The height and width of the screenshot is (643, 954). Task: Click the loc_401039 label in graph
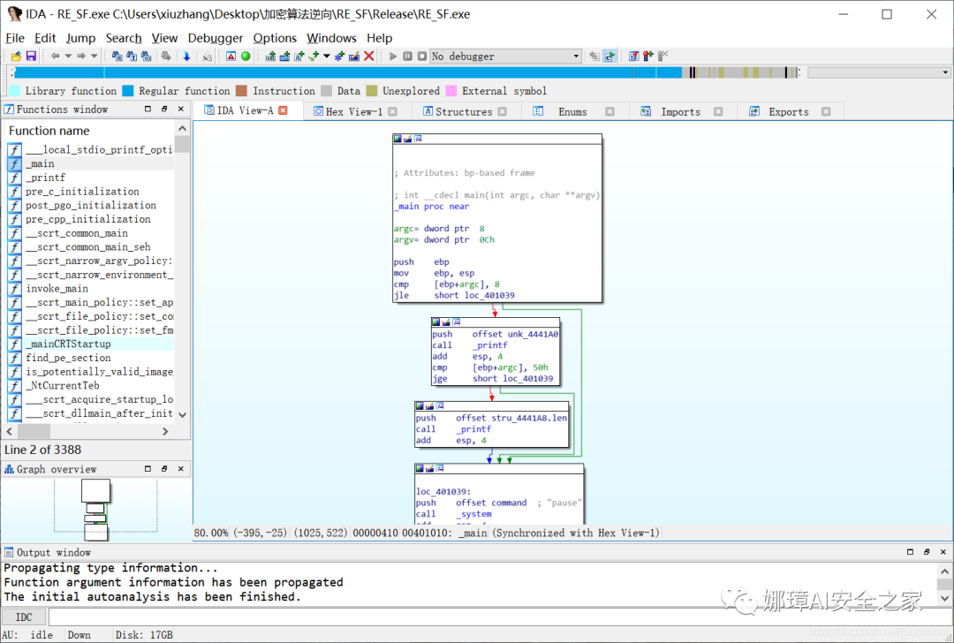443,492
